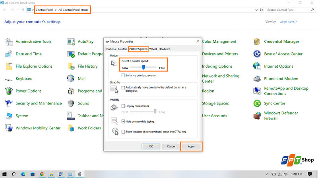318x178 pixels.
Task: Open the Taskbar and Navigation icon
Action: click(x=71, y=116)
